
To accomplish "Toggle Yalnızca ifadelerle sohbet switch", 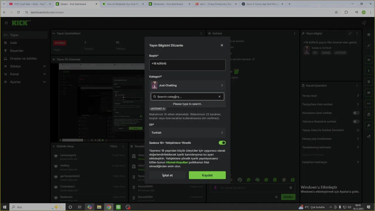I will [x=356, y=121].
